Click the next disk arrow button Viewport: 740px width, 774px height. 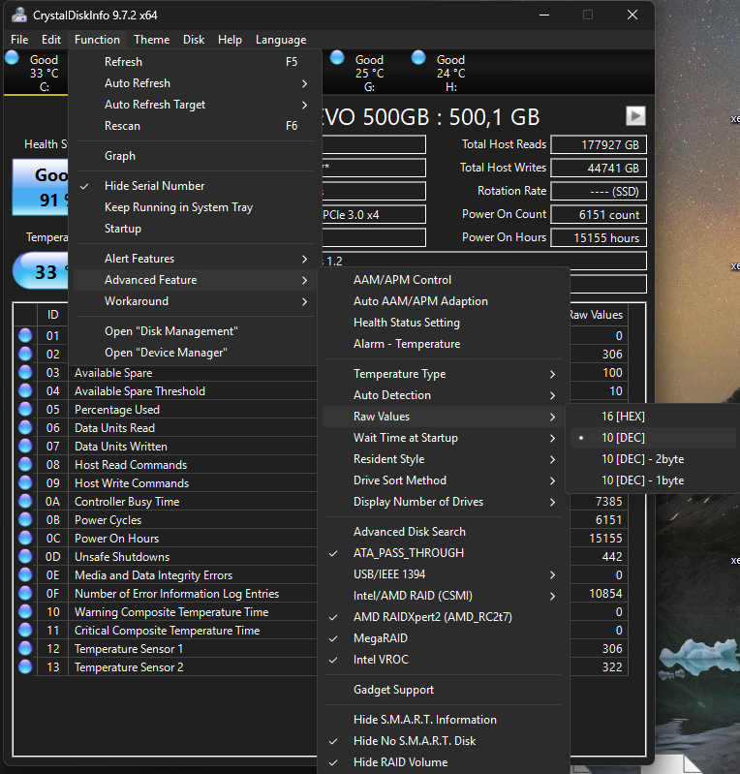635,116
